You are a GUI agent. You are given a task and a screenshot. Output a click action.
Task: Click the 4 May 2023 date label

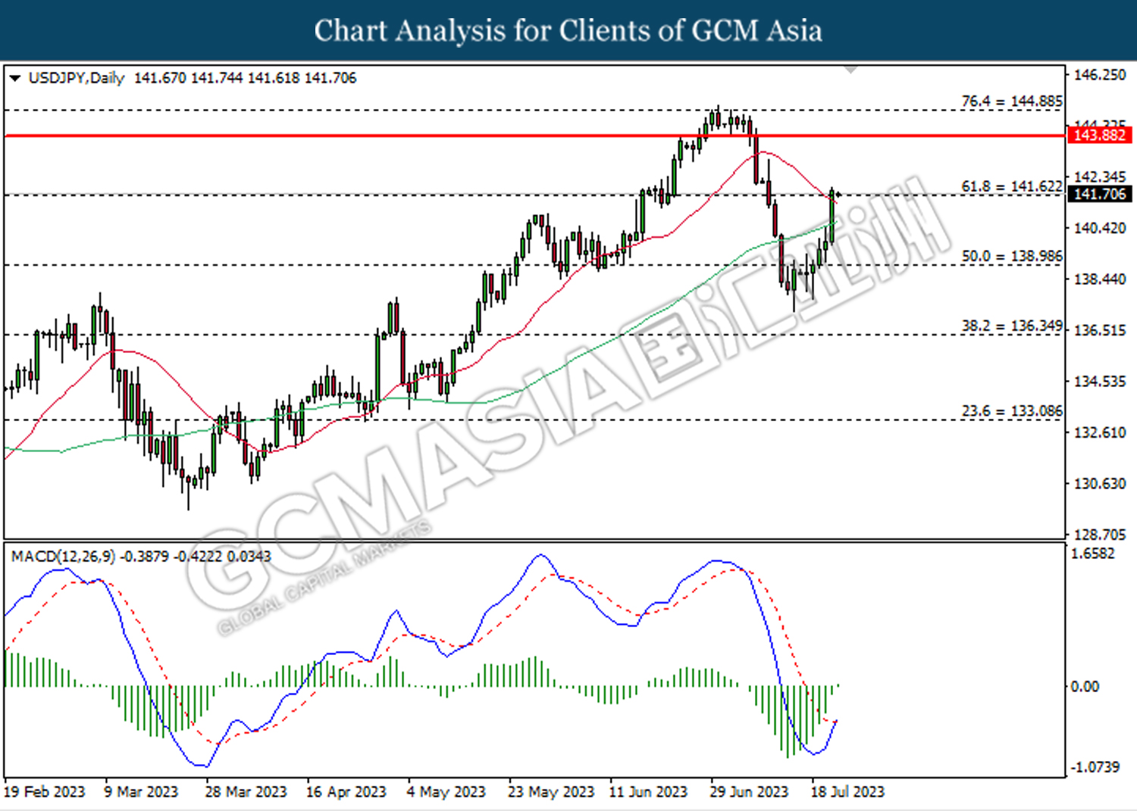[446, 791]
